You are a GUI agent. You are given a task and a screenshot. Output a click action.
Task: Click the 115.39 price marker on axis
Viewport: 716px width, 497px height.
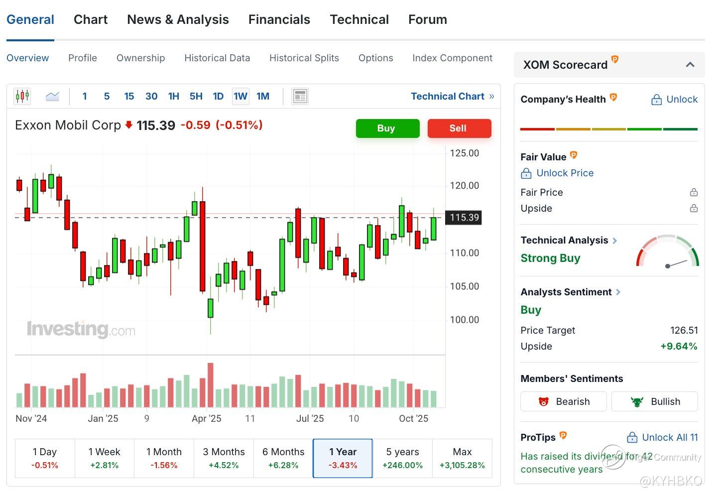[x=464, y=217]
